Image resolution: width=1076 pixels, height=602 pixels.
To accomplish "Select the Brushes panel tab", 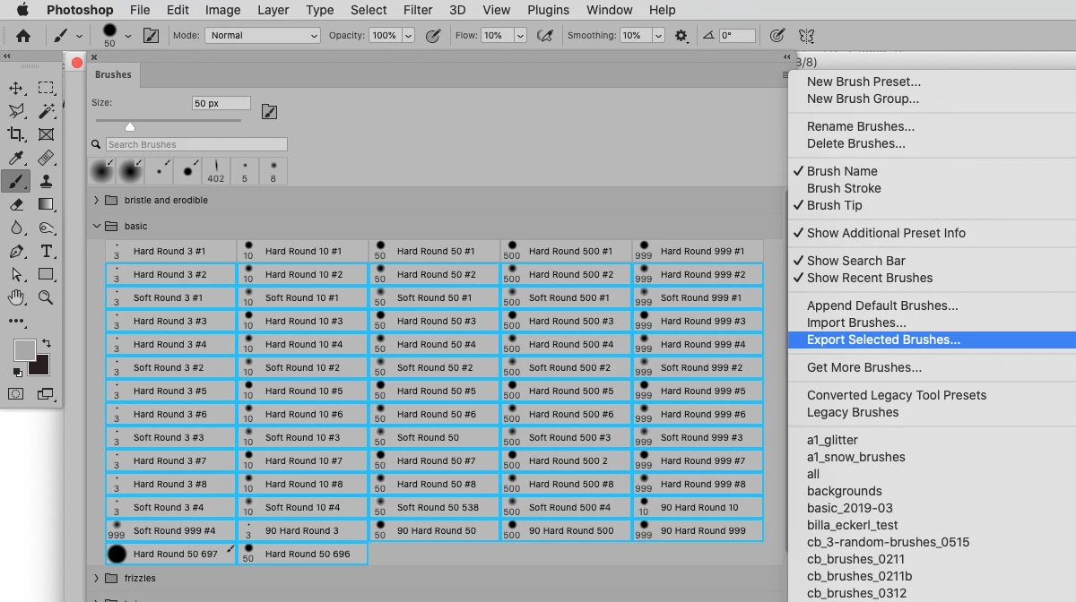I will (x=113, y=74).
